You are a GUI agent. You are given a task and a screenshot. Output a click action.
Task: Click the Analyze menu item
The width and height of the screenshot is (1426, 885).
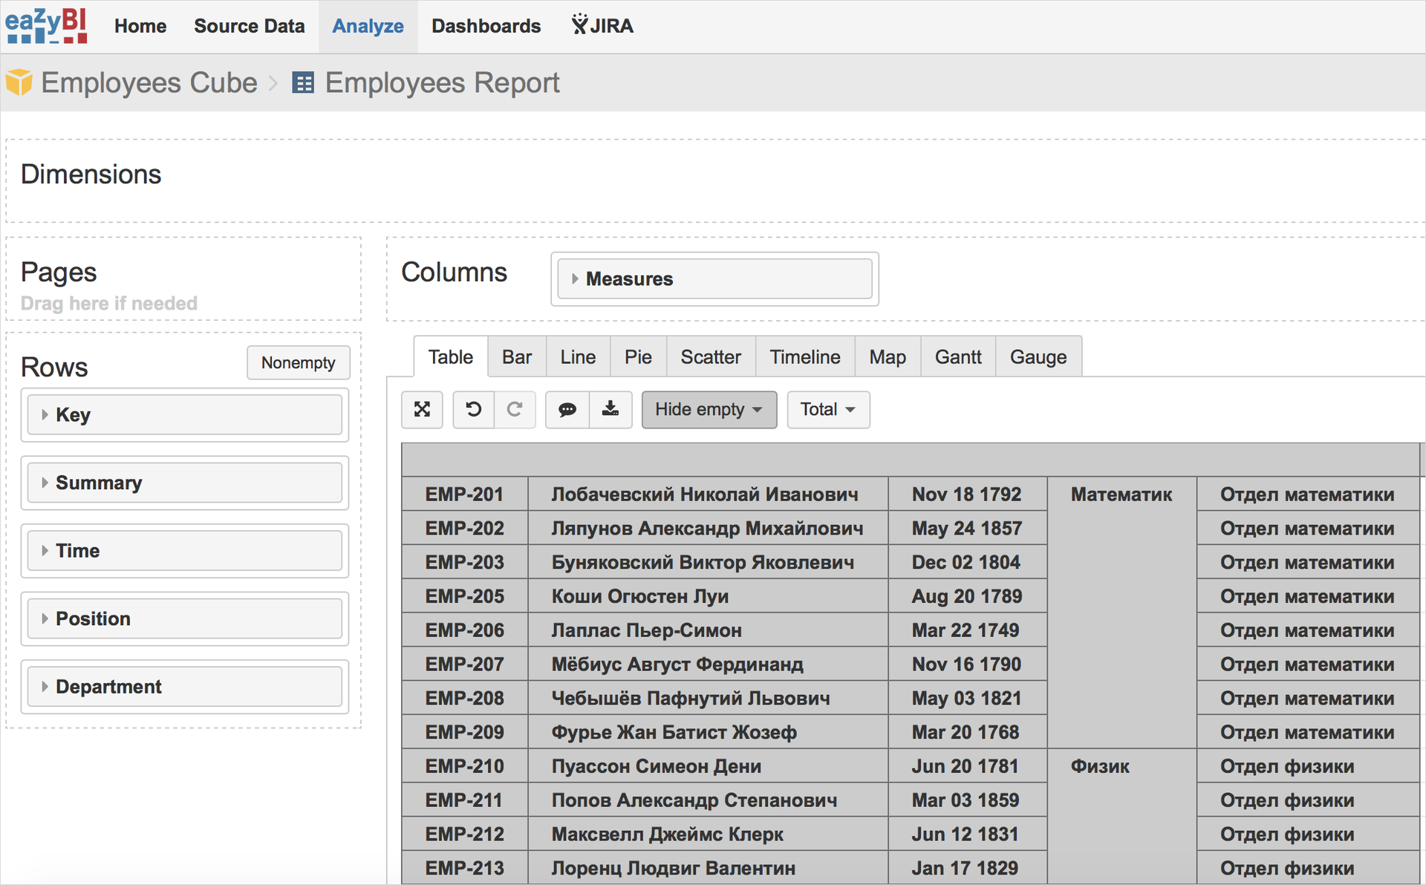(x=371, y=27)
